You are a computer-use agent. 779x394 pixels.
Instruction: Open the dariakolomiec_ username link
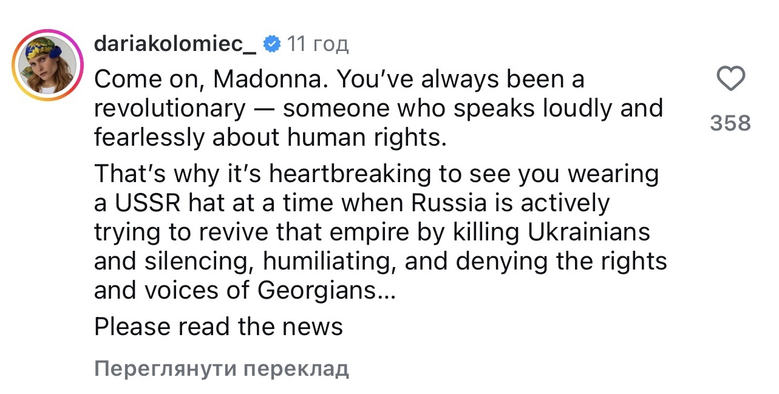tap(175, 44)
